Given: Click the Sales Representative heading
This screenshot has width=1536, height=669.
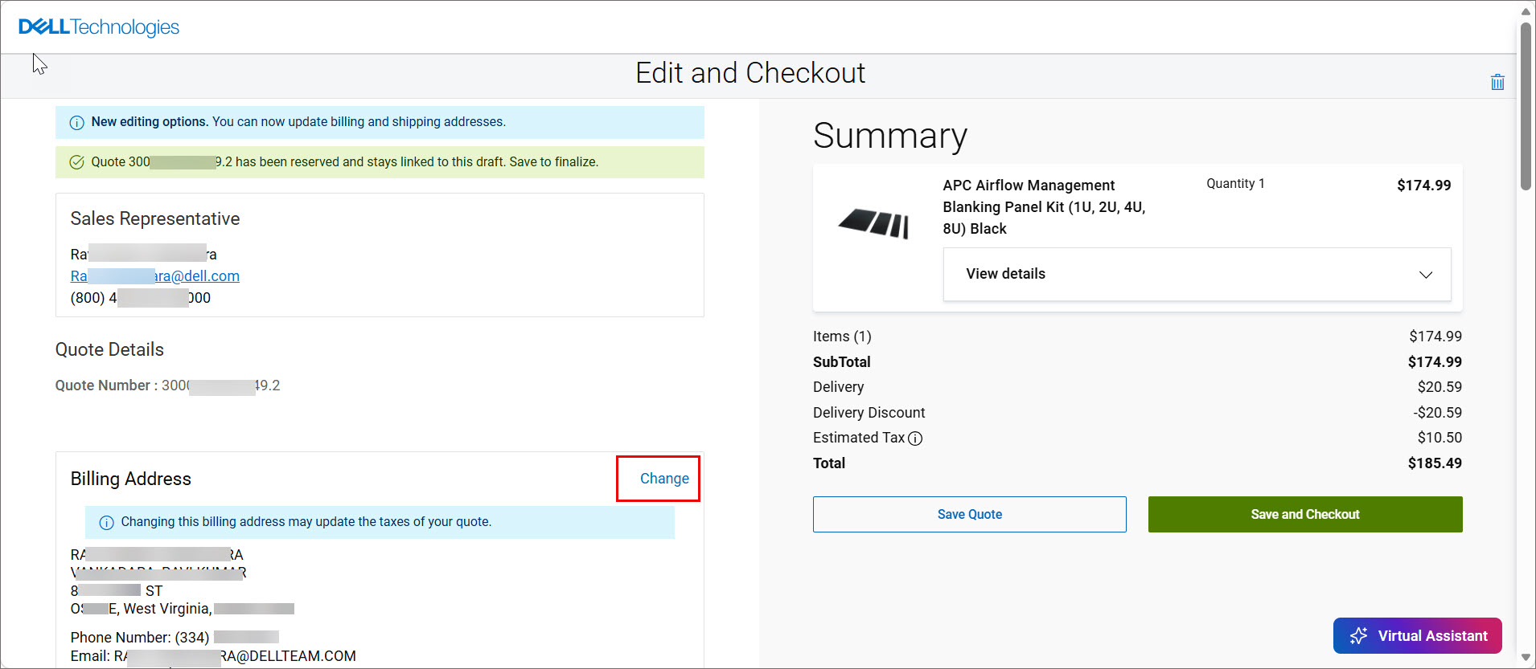Looking at the screenshot, I should [x=155, y=219].
